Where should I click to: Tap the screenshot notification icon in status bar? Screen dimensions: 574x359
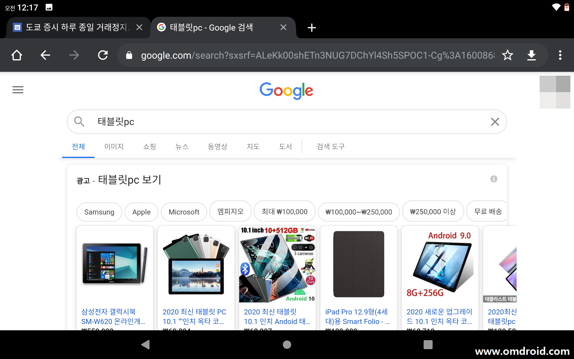49,7
